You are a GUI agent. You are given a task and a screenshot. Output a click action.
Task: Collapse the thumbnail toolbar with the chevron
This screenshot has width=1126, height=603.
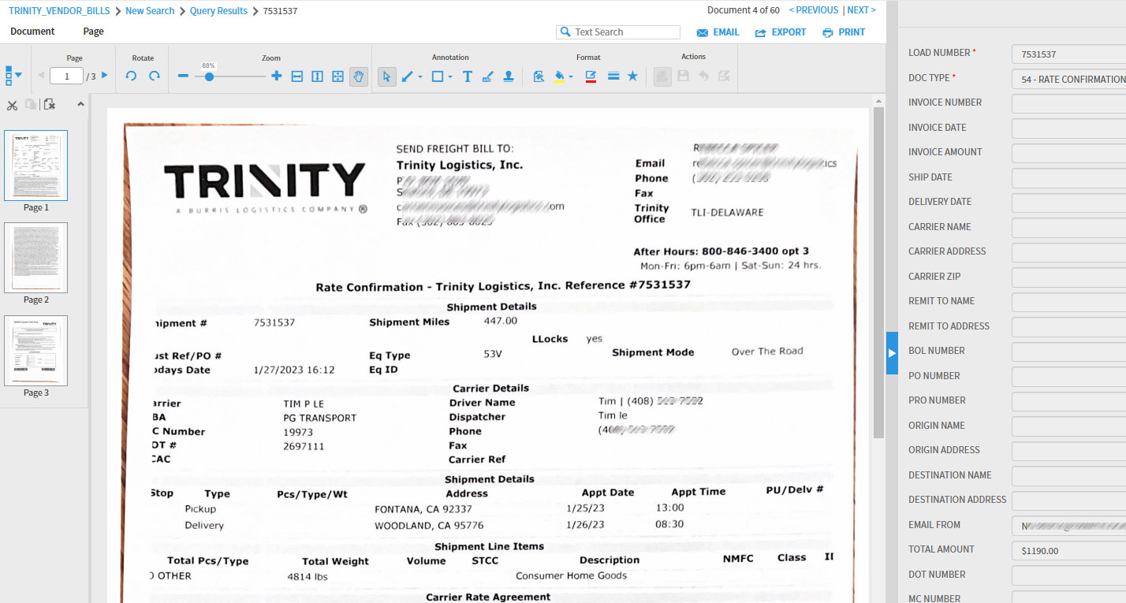click(80, 105)
